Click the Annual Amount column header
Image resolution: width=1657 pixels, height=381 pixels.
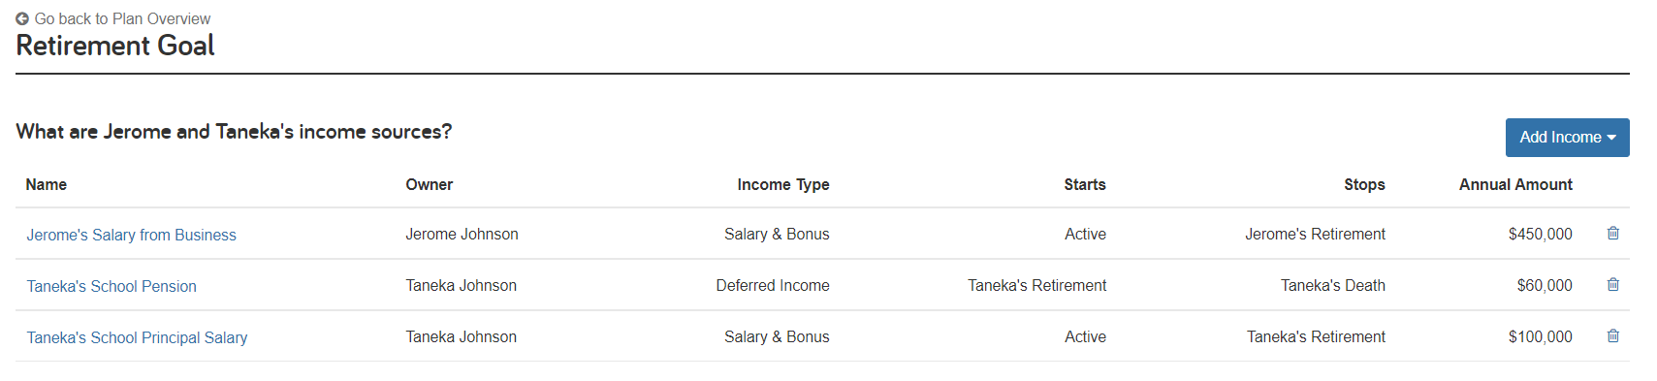tap(1515, 184)
